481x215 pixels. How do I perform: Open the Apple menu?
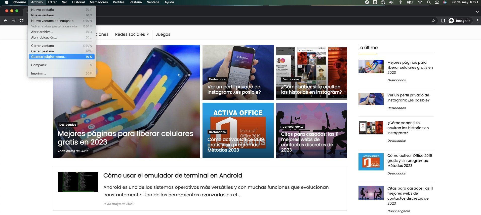click(x=7, y=2)
